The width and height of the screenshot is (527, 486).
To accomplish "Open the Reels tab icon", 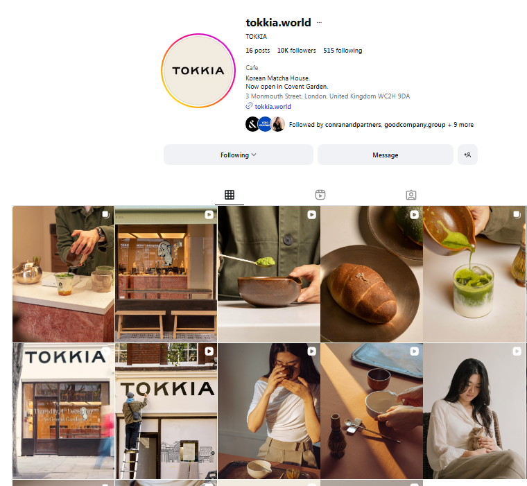I will [320, 195].
